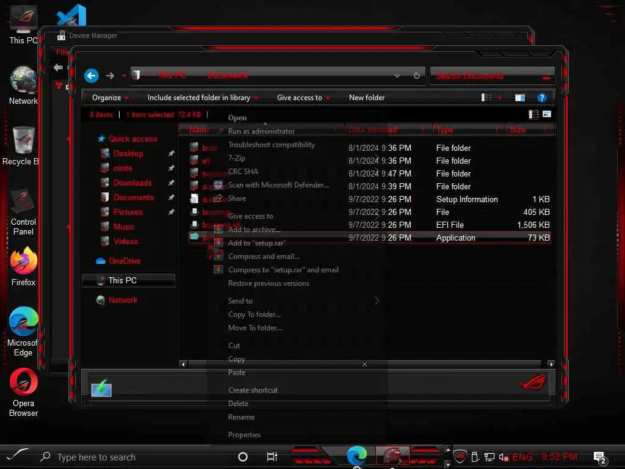Choose Scan with Microsoft Defender
Image resolution: width=625 pixels, height=469 pixels.
click(x=278, y=185)
